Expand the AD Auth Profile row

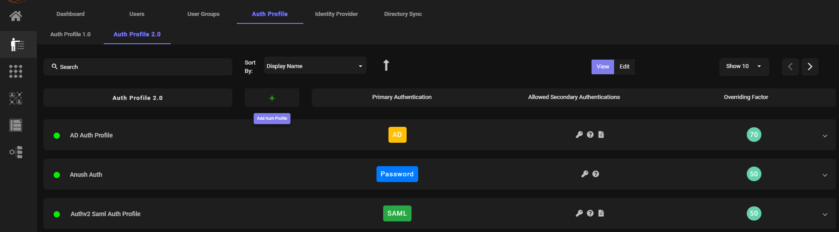click(825, 136)
